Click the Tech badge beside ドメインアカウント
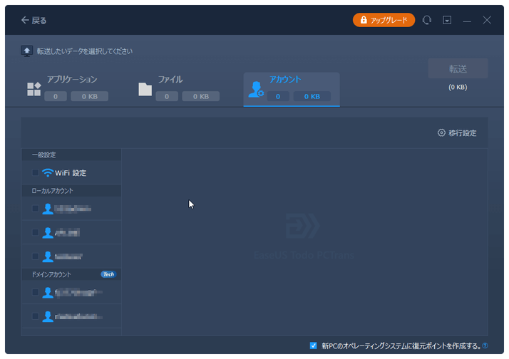This screenshot has width=509, height=359. coord(108,274)
